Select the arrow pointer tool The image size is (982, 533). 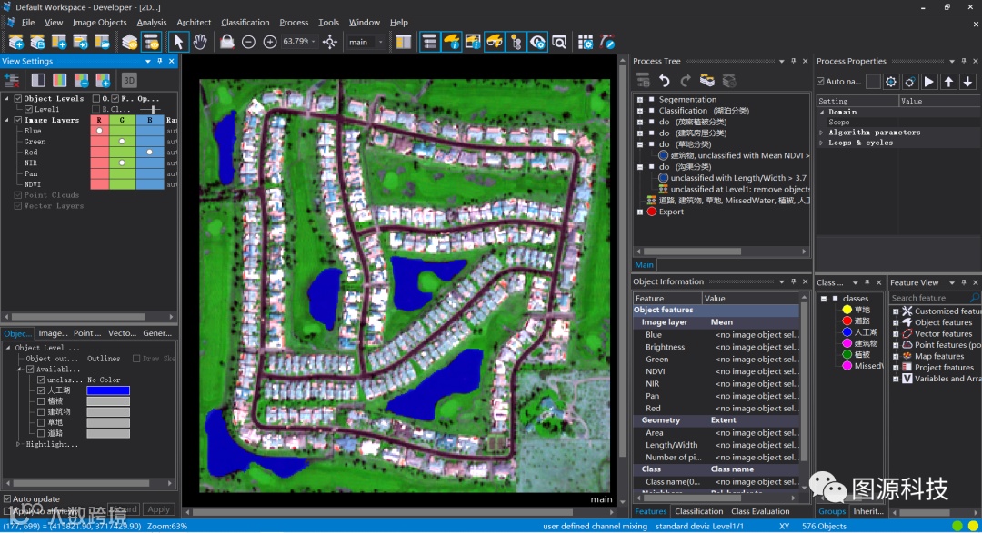pos(178,42)
